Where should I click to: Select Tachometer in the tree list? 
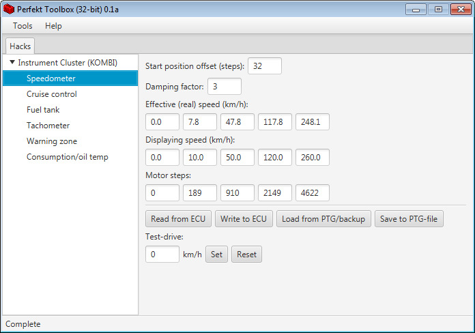coord(48,126)
